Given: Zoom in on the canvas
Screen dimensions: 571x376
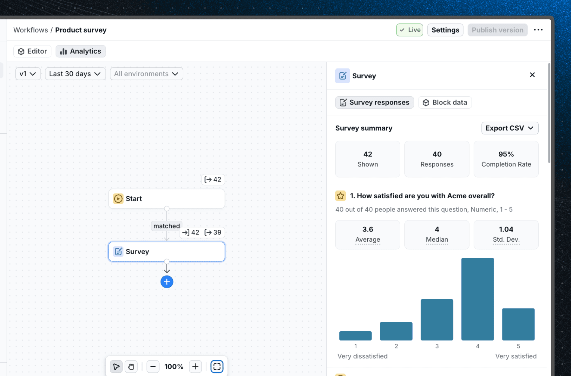Looking at the screenshot, I should click(195, 366).
